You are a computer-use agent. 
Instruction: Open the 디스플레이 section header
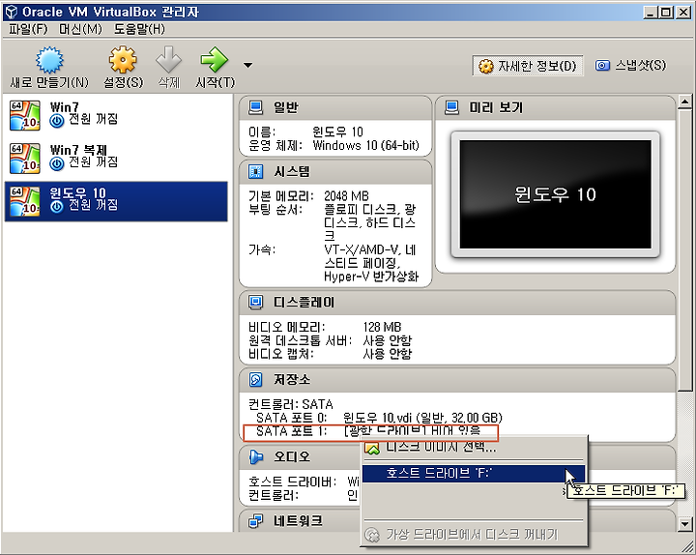click(x=457, y=303)
